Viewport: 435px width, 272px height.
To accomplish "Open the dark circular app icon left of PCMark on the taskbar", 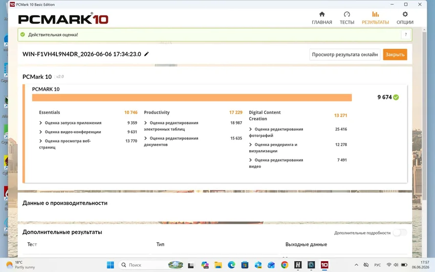I will click(311, 265).
